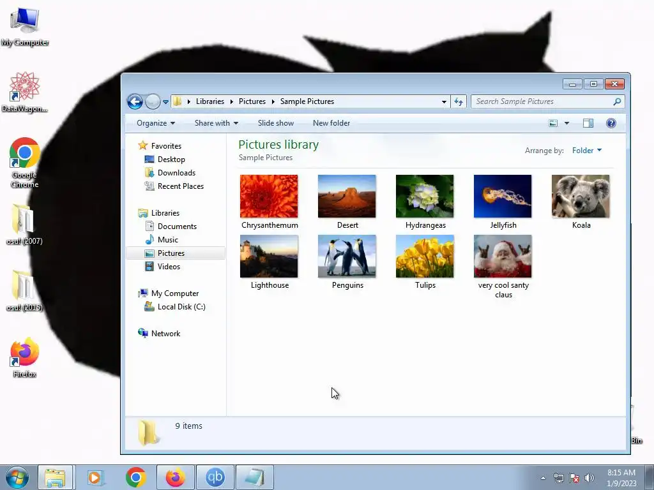Open Recent Places in Favorites
This screenshot has width=654, height=490.
pyautogui.click(x=181, y=186)
